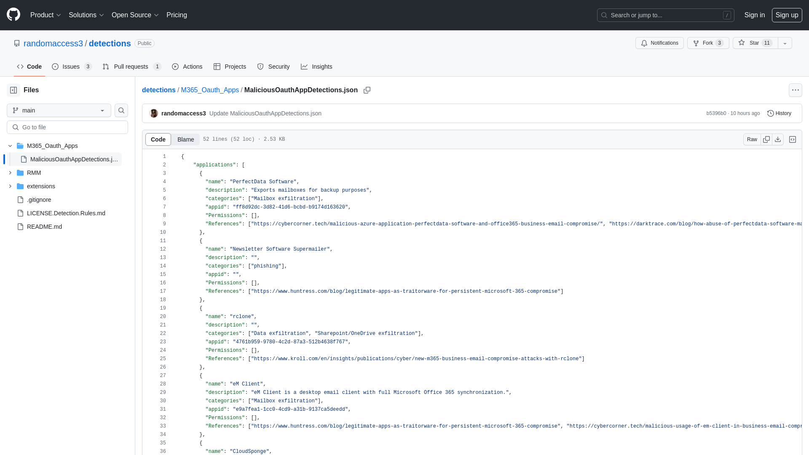Open commit message Update MaliciousOauthAppDetections.json
The width and height of the screenshot is (809, 455).
click(265, 113)
